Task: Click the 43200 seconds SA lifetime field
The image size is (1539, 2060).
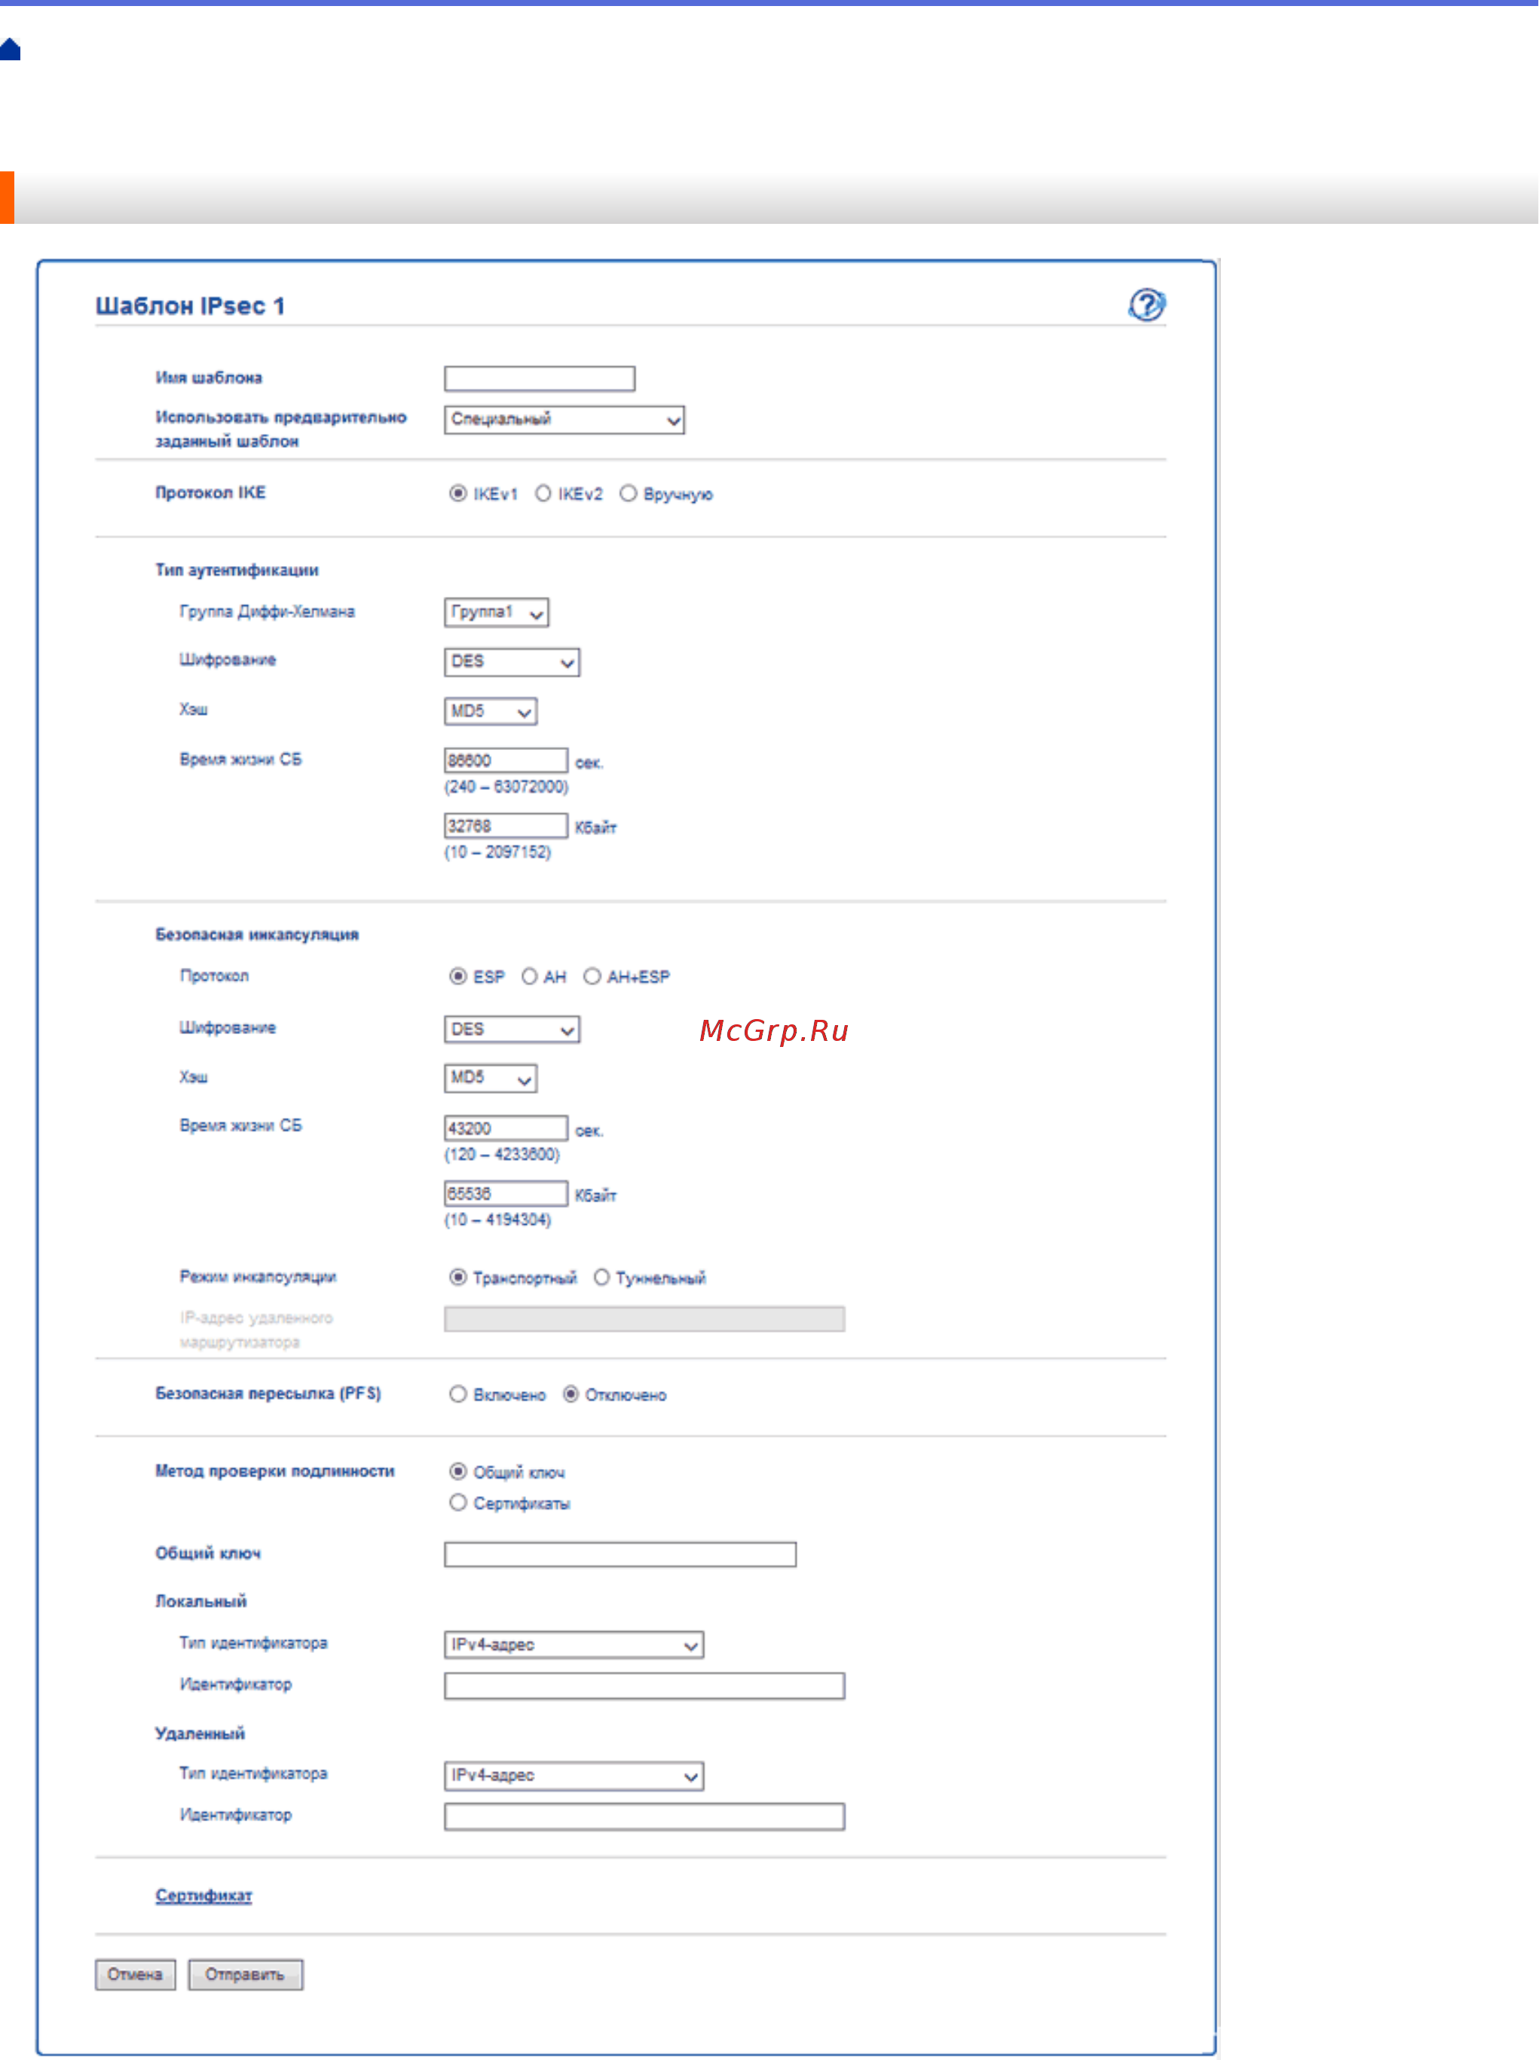Action: point(506,1128)
